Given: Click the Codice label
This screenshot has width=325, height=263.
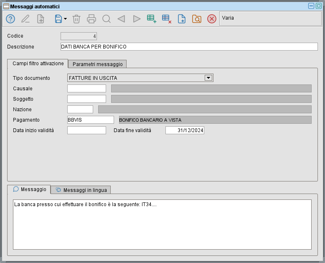Looking at the screenshot, I should 15,36.
